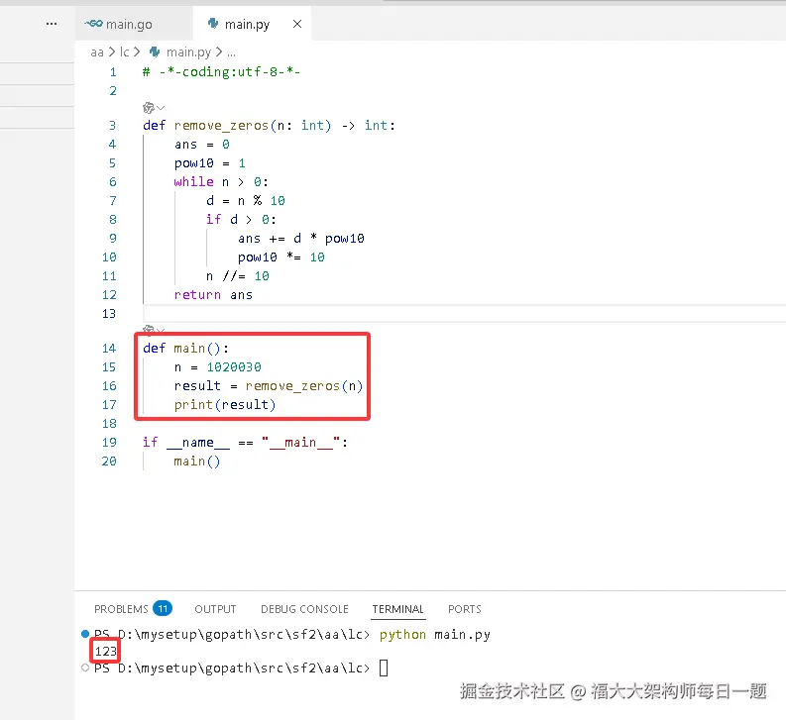Open the sidebar ellipsis menu
The image size is (786, 720).
[52, 24]
